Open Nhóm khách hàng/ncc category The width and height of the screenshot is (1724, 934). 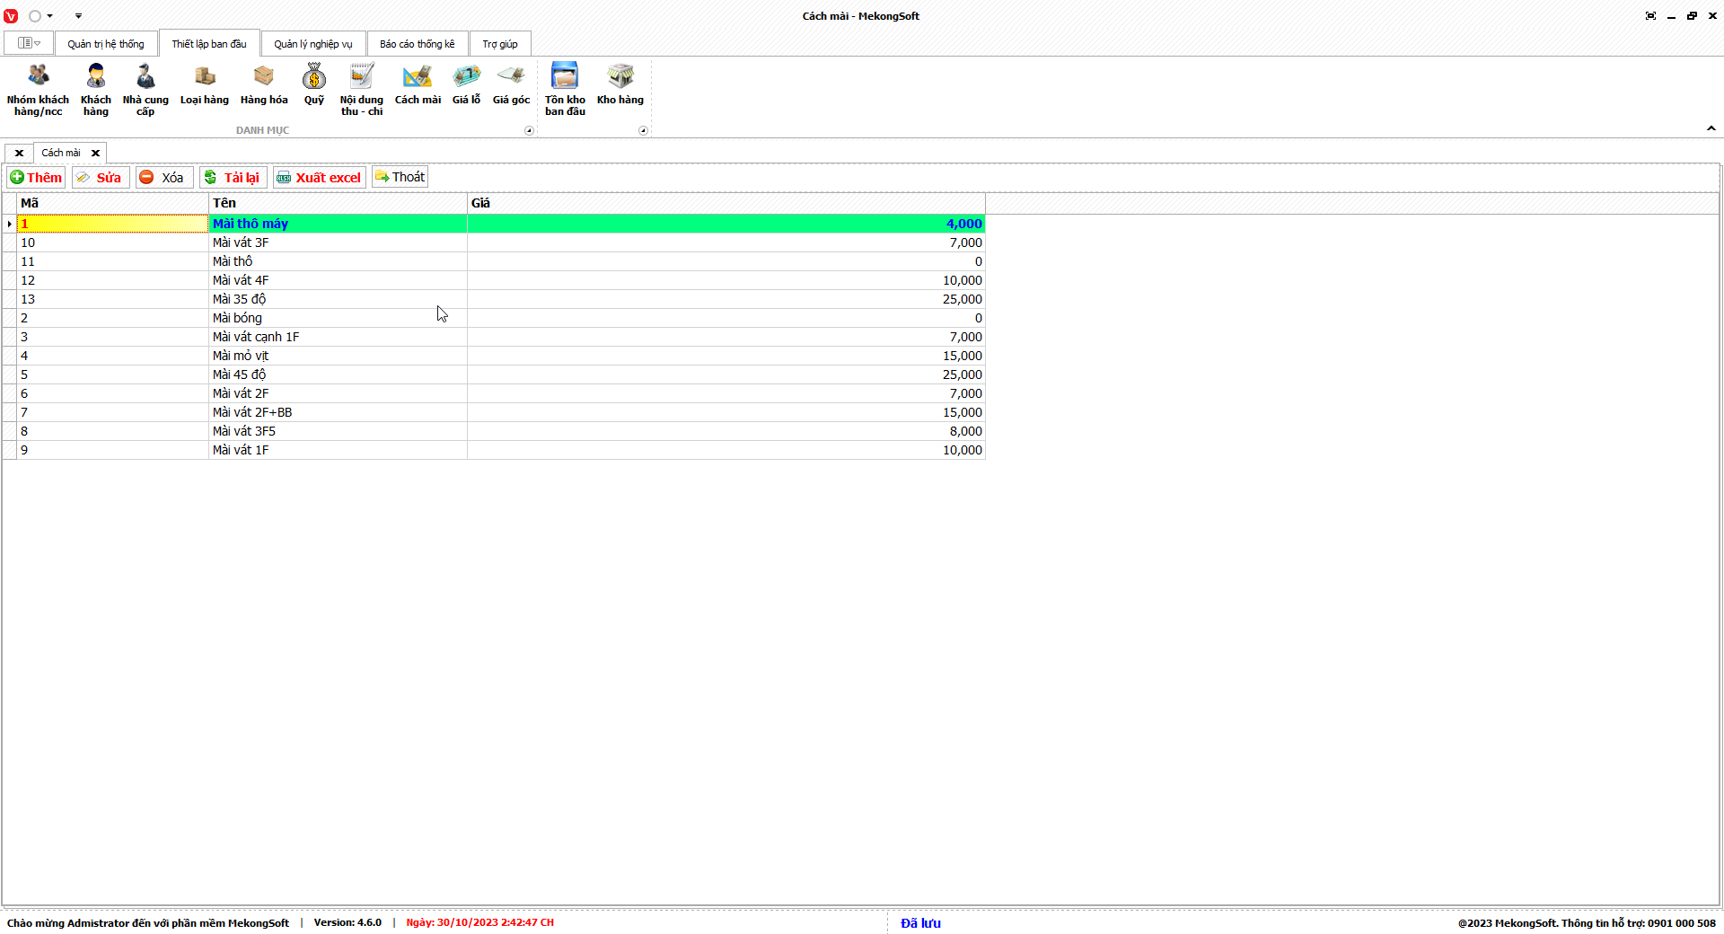38,90
